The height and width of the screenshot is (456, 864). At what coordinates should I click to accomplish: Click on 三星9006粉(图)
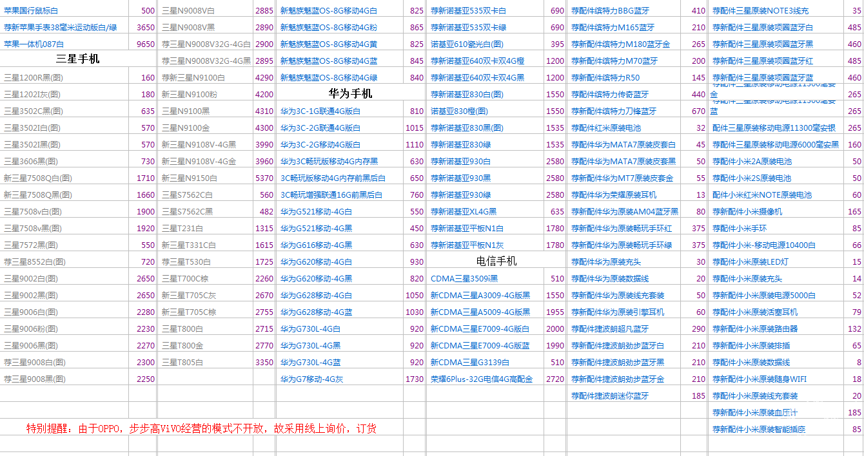point(31,328)
